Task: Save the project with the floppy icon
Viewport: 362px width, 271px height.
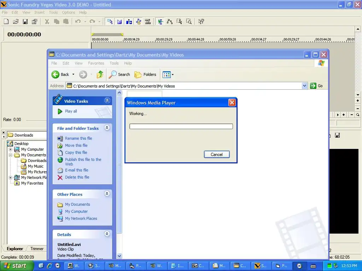Action: pyautogui.click(x=25, y=22)
